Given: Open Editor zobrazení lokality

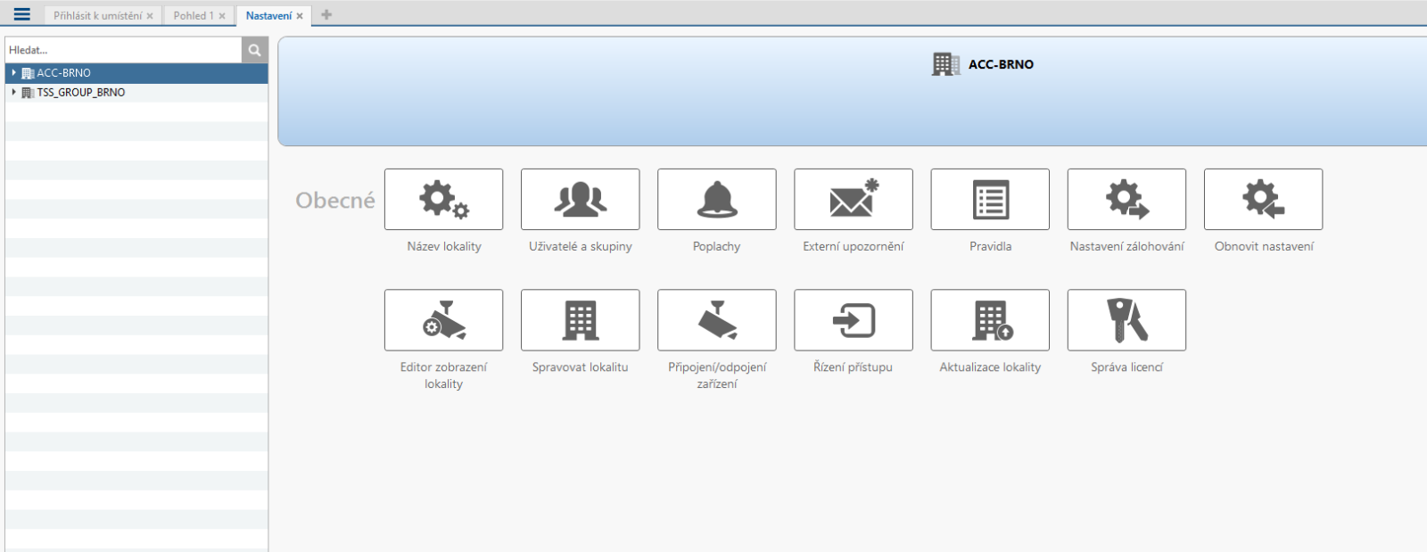Looking at the screenshot, I should [443, 320].
